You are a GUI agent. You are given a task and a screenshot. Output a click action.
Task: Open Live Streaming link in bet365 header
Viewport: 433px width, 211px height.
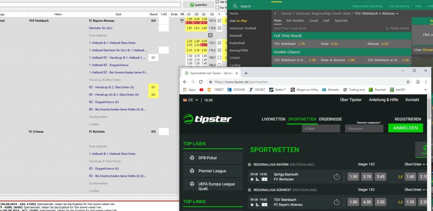[399, 6]
